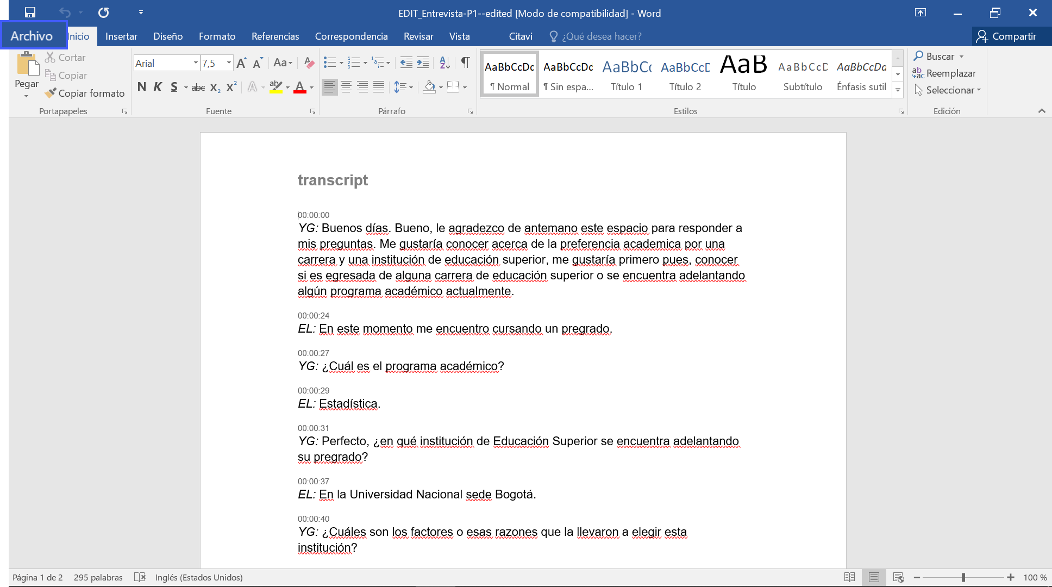1052x587 pixels.
Task: Click the zoom slider handle
Action: click(963, 577)
